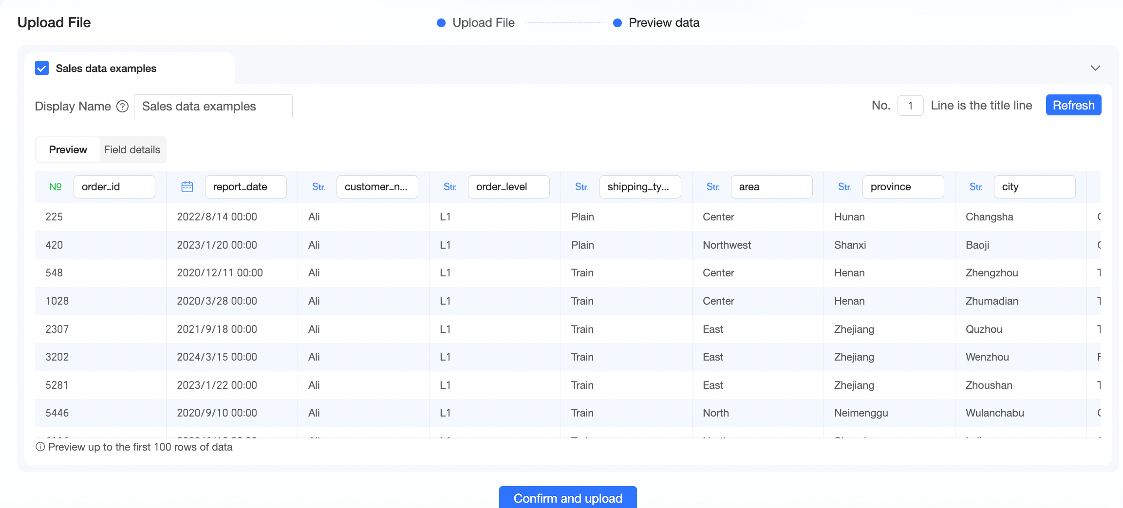Edit the Display Name text field
This screenshot has width=1123, height=508.
click(213, 106)
